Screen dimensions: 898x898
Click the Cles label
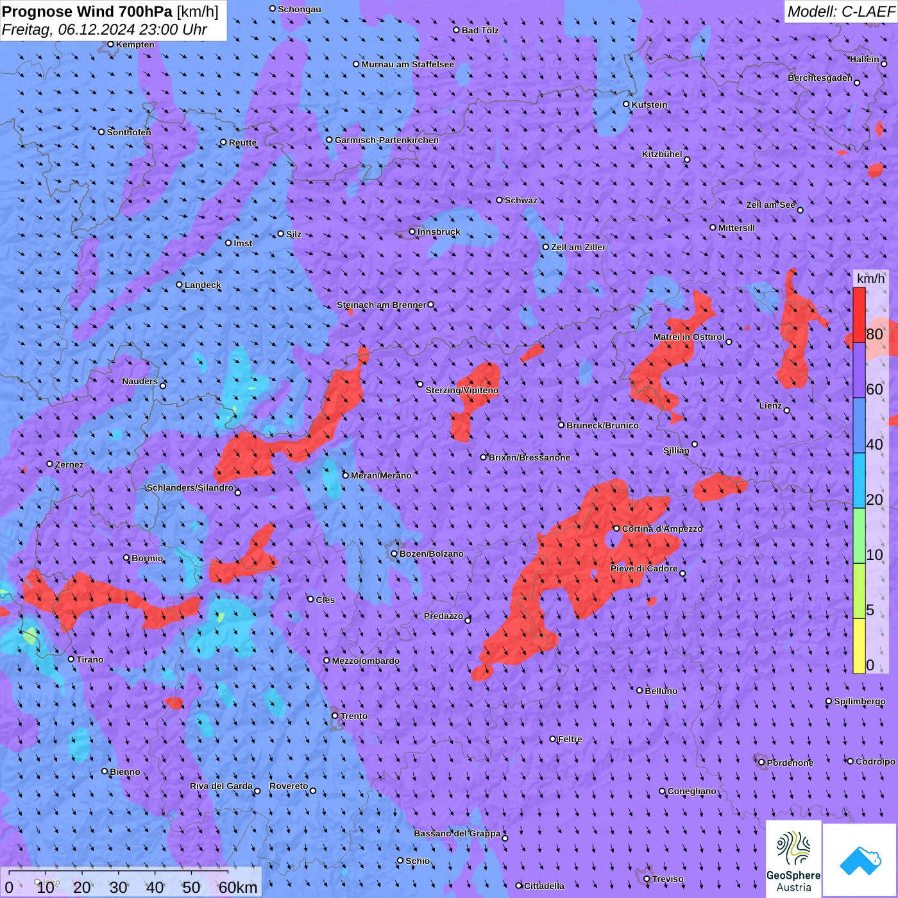tap(325, 600)
